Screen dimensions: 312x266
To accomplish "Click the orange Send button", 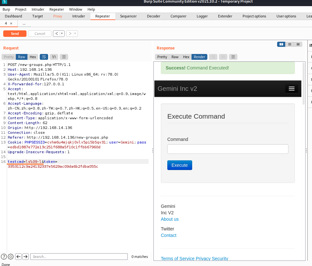I will 15,34.
